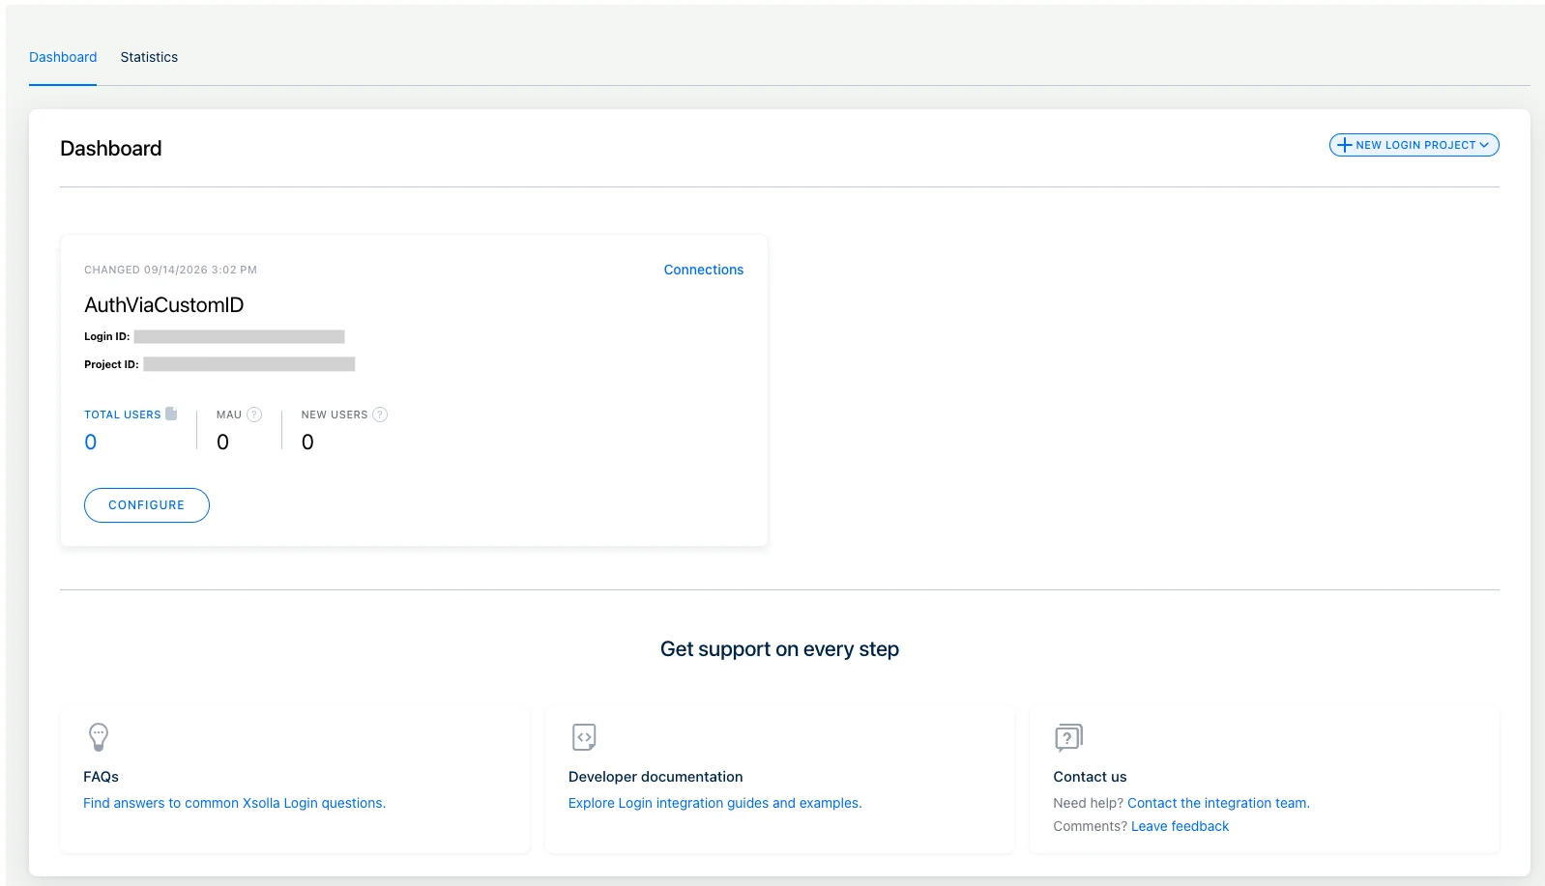Click the Developer documentation heading
The image size is (1545, 886).
coord(656,777)
